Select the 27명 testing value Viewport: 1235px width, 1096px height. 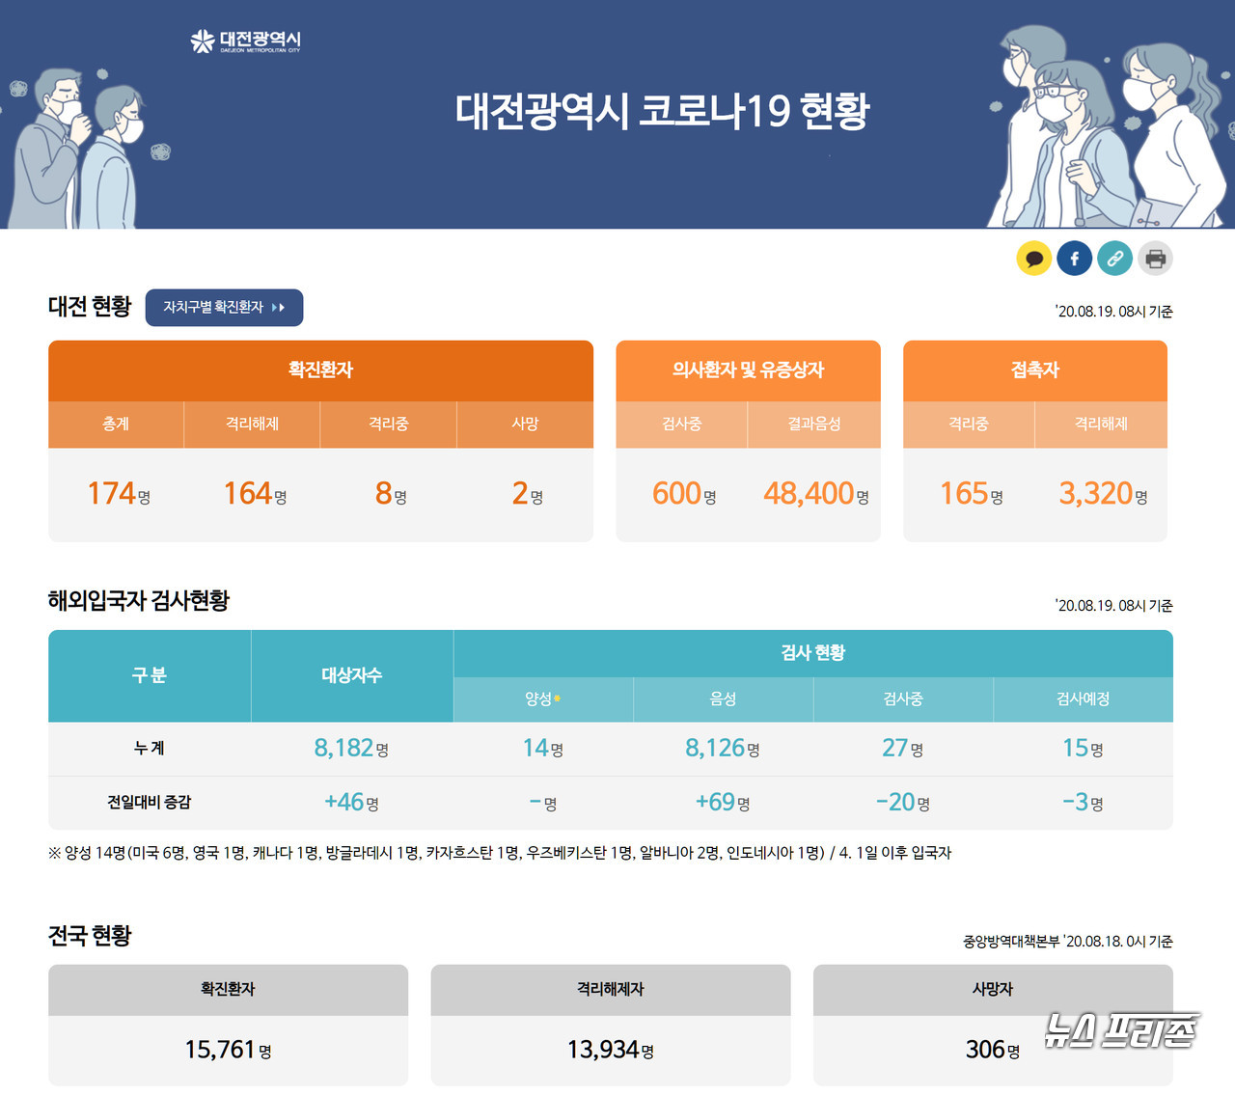coord(903,749)
